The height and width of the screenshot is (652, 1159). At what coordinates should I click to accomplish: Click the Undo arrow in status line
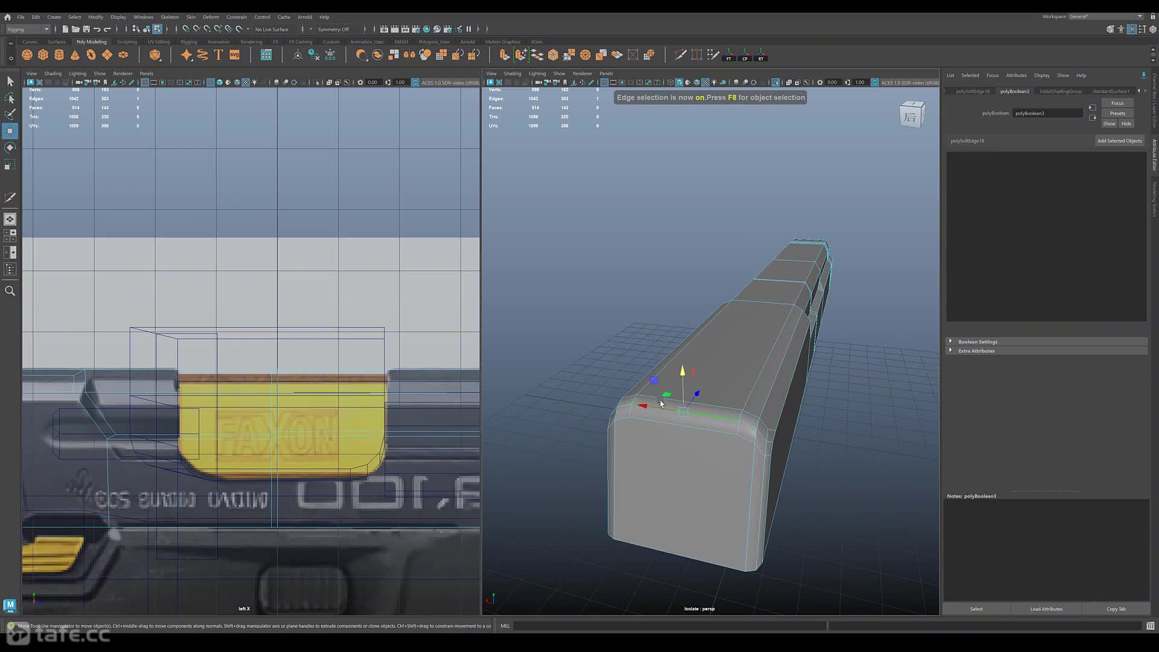tap(97, 29)
